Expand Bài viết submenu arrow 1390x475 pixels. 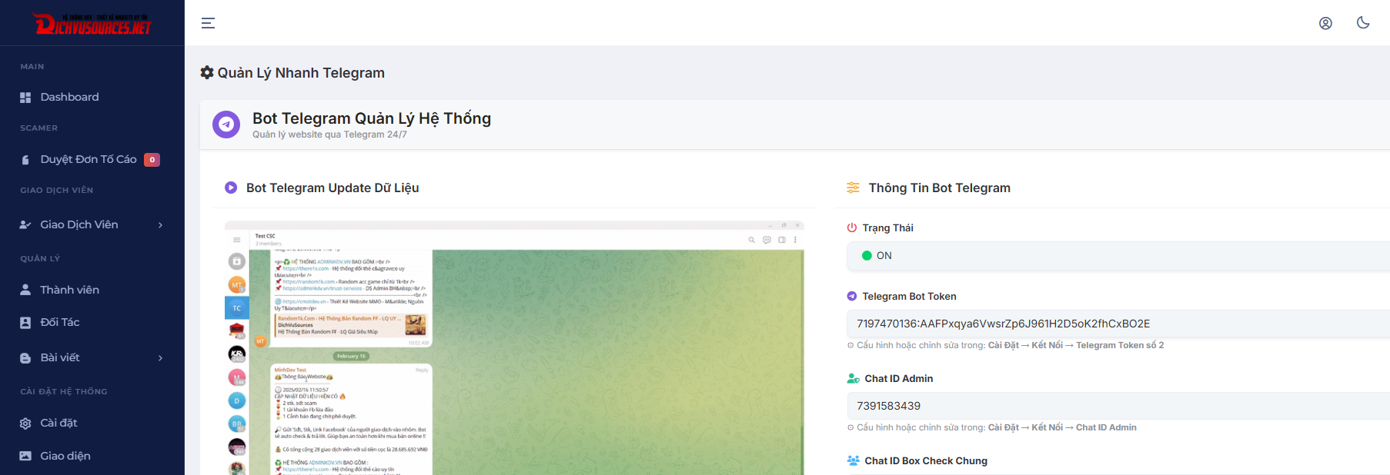[x=160, y=358]
